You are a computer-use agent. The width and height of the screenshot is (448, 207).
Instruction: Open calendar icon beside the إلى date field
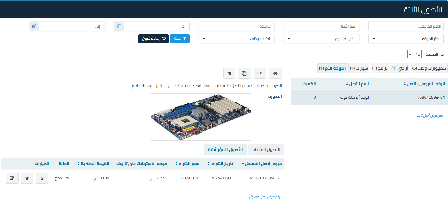click(34, 26)
